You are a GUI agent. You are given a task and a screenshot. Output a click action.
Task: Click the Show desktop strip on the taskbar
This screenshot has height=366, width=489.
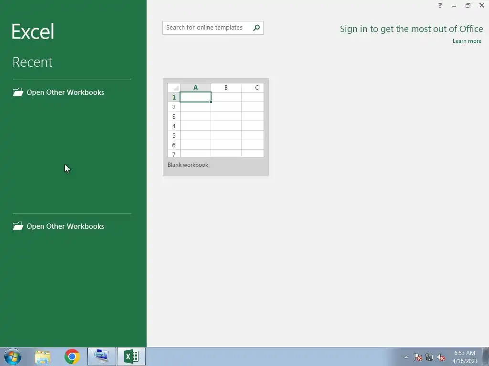[x=486, y=356]
